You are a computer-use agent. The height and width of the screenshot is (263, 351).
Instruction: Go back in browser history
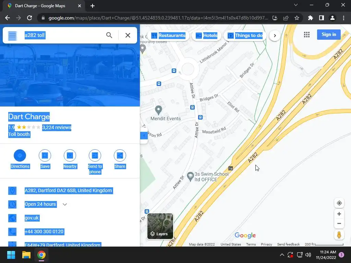point(8,18)
